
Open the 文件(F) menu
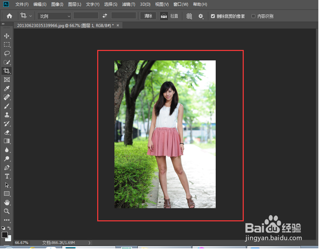(x=22, y=4)
